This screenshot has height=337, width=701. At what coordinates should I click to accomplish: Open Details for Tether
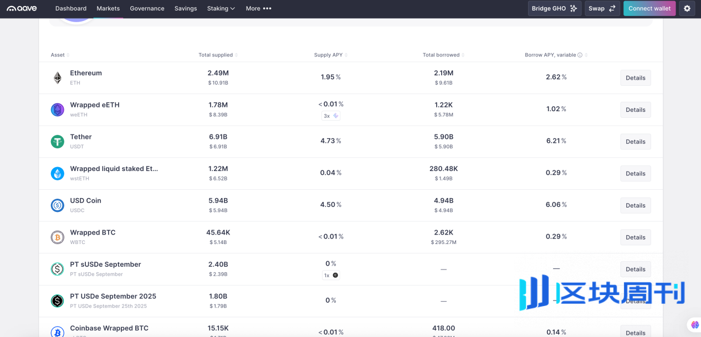pyautogui.click(x=636, y=142)
